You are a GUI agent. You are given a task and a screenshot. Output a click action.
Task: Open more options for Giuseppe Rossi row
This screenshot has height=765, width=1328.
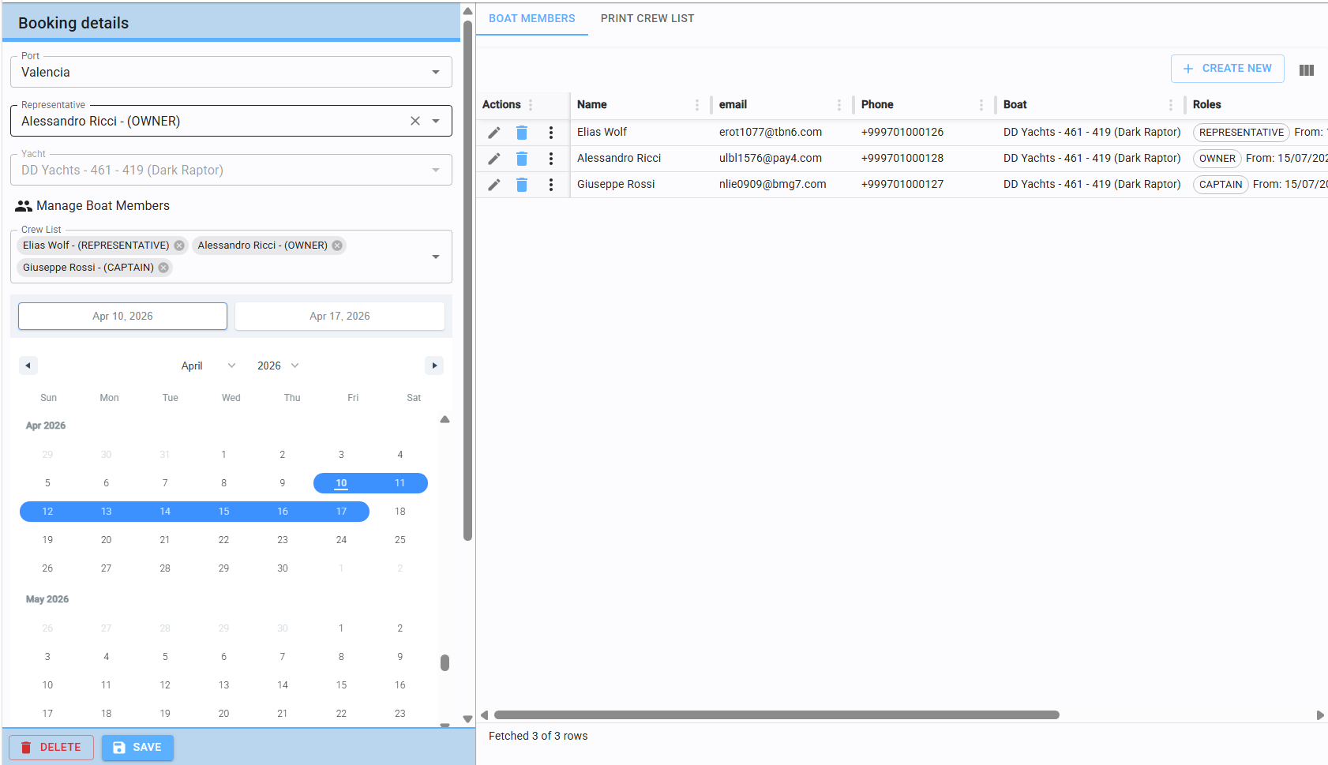551,185
